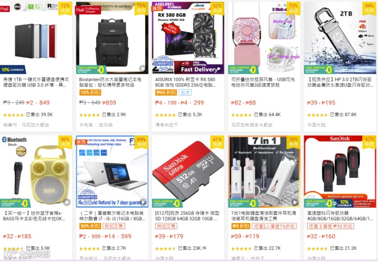Click the 10% Cashback badge on hard drive
The width and height of the screenshot is (378, 262).
(x=13, y=69)
